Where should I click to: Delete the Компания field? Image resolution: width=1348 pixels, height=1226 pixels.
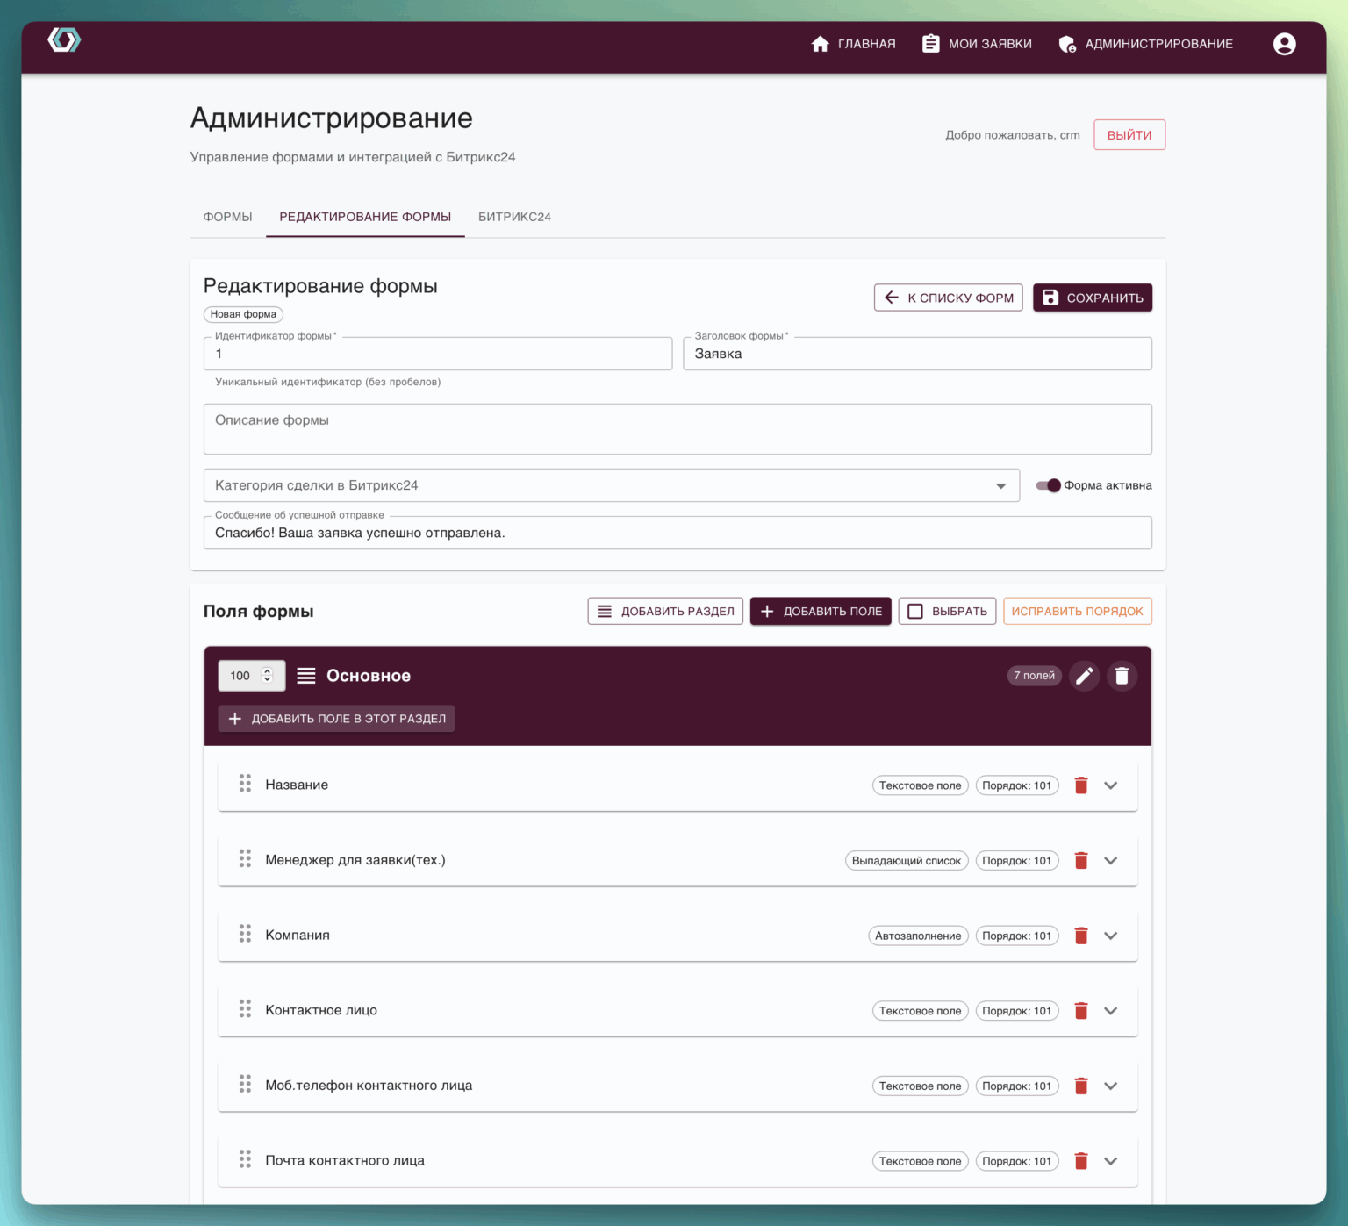coord(1081,936)
